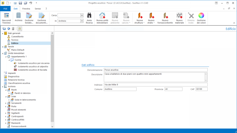
Task: Add a Nuovo fonoassorbente
Action: (x=165, y=18)
